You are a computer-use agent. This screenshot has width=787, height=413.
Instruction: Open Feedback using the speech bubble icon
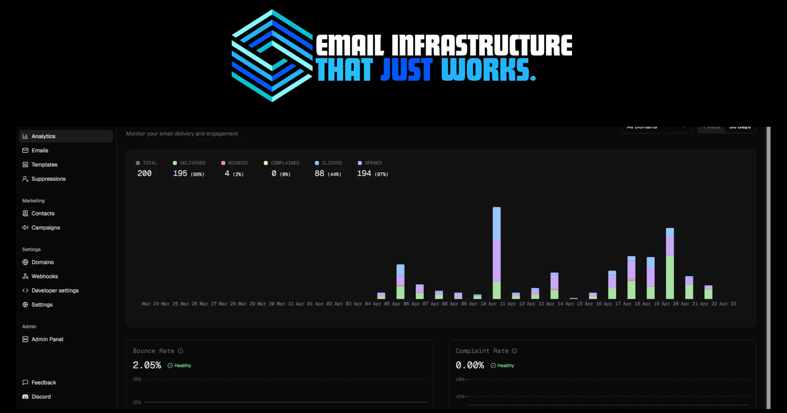[x=25, y=383]
